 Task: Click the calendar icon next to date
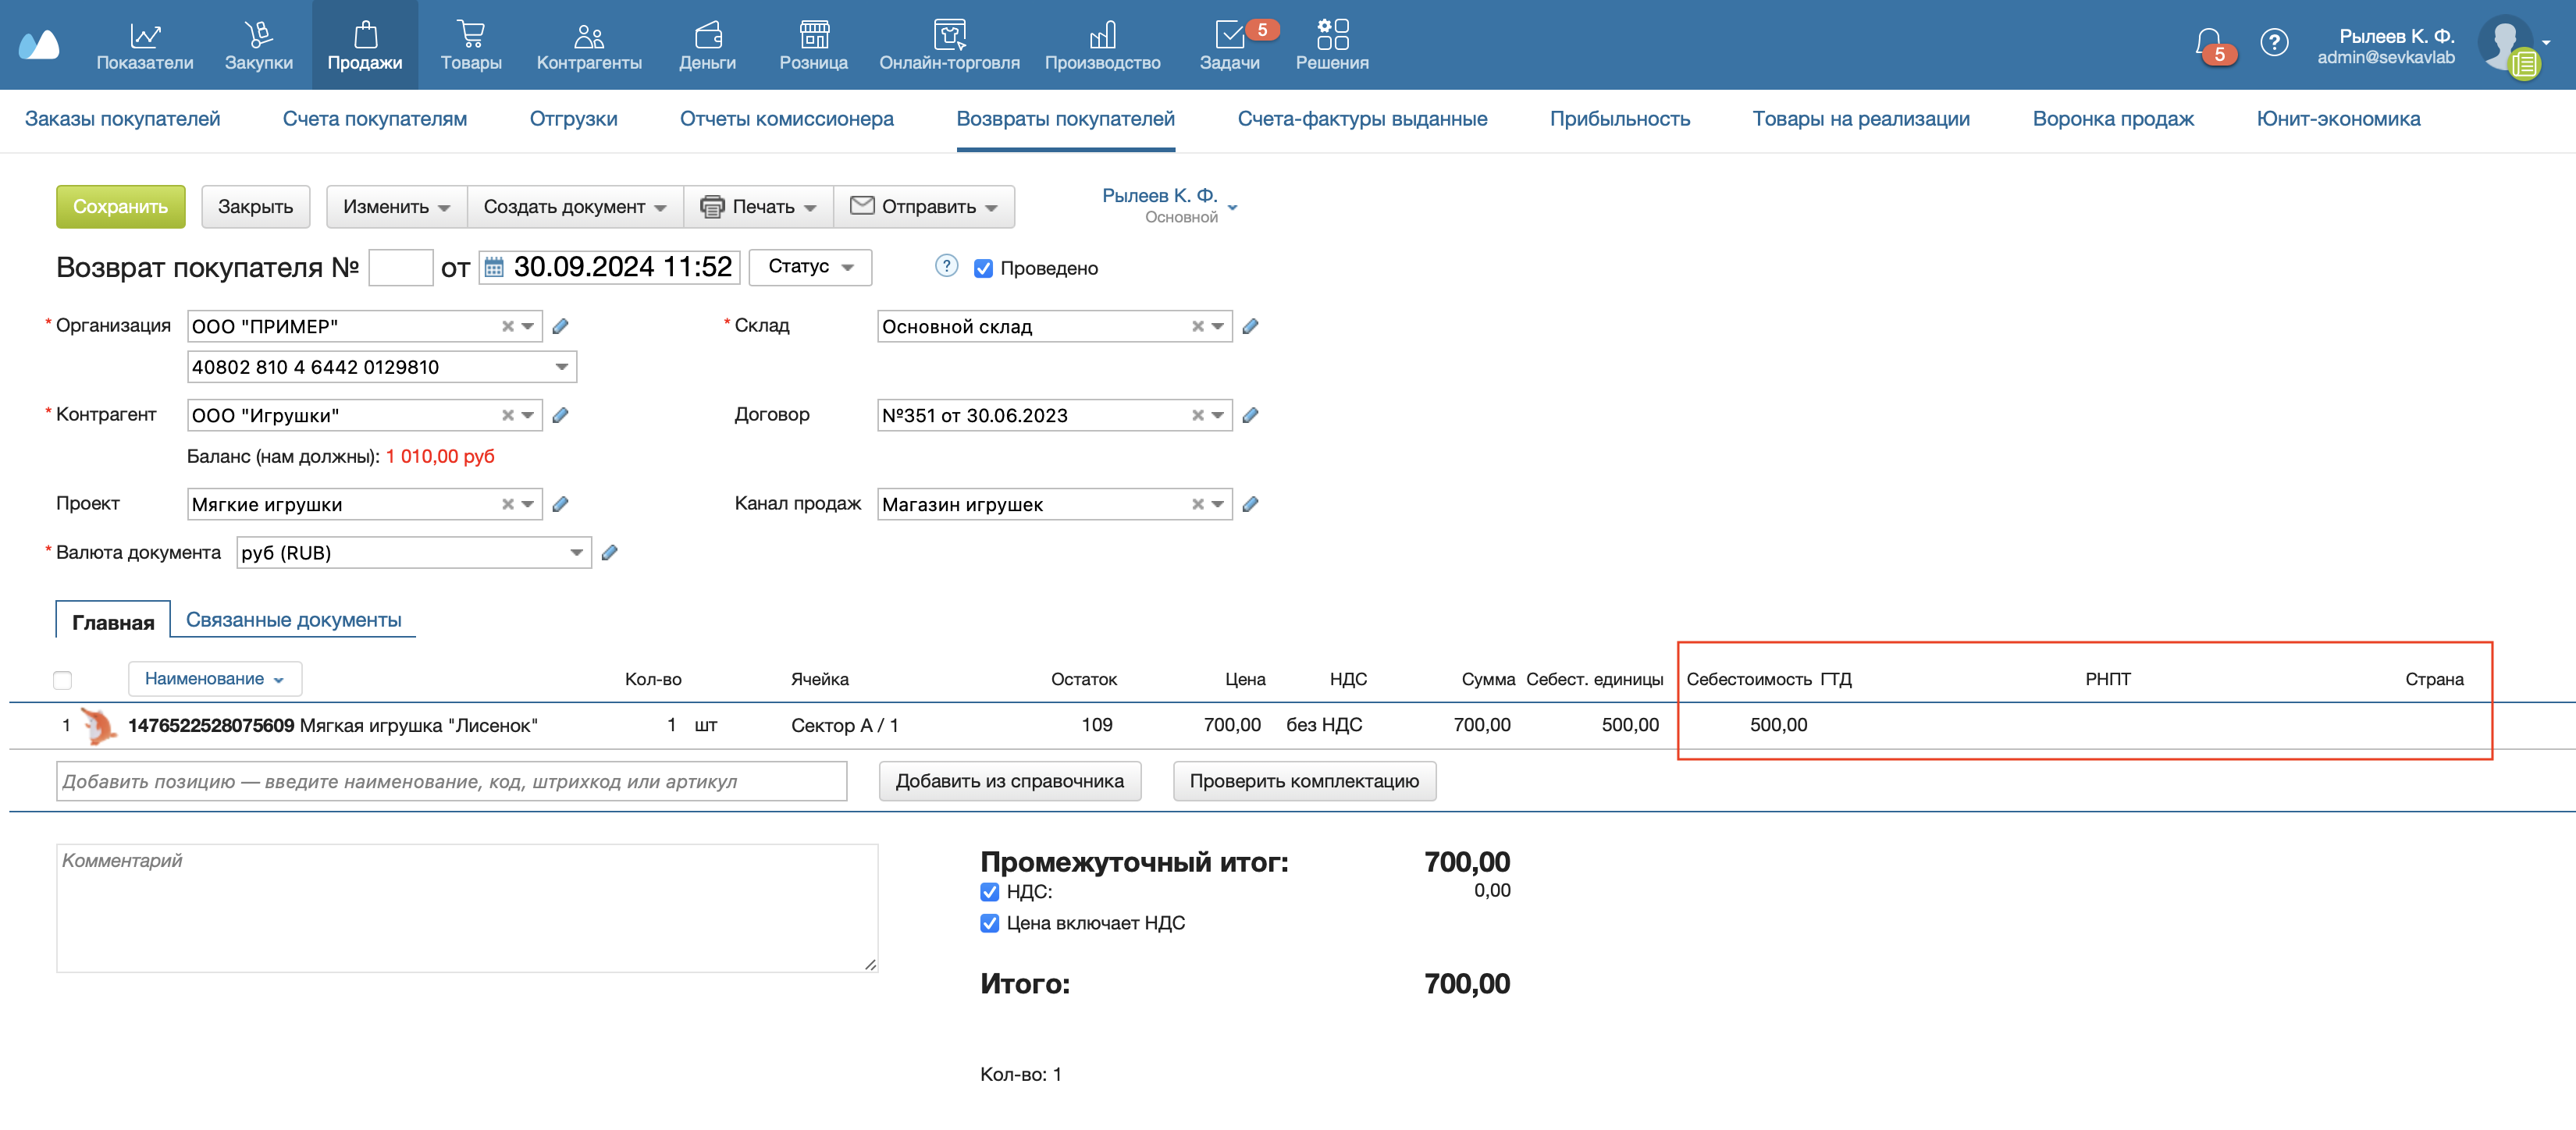coord(494,267)
